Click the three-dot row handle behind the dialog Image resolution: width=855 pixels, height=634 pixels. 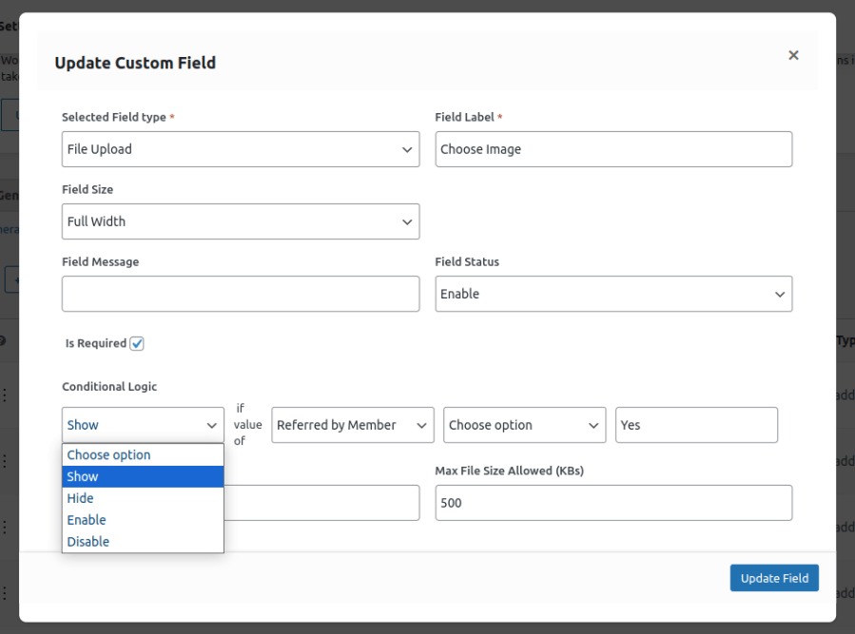5,394
